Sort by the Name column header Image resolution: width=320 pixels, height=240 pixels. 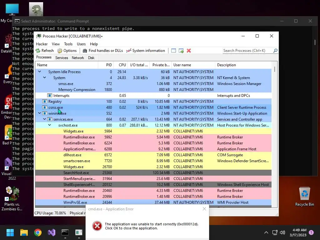tap(67, 65)
